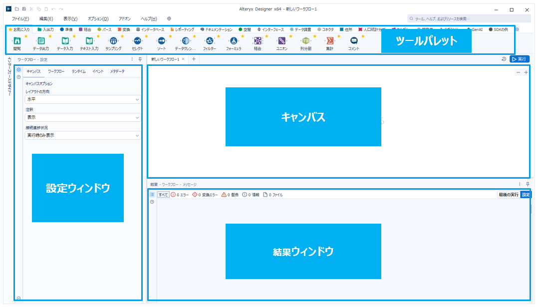Viewport: 539px width, 307px height.
Task: Choose the ソート tool icon
Action: click(161, 41)
